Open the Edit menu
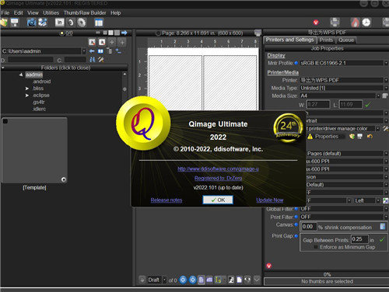 (x=18, y=12)
